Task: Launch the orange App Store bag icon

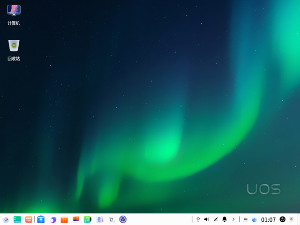Action: point(65,219)
